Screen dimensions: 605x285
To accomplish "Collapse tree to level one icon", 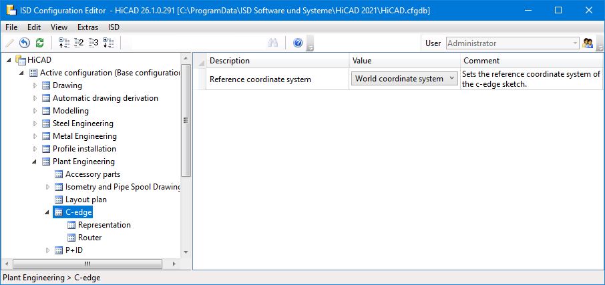I will (64, 43).
